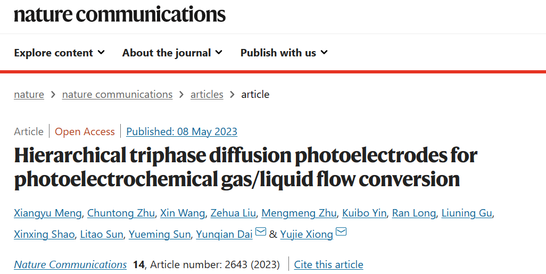Viewport: 546px width, 274px height.
Task: Open the italic Nature Communications journal link
Action: pos(70,264)
